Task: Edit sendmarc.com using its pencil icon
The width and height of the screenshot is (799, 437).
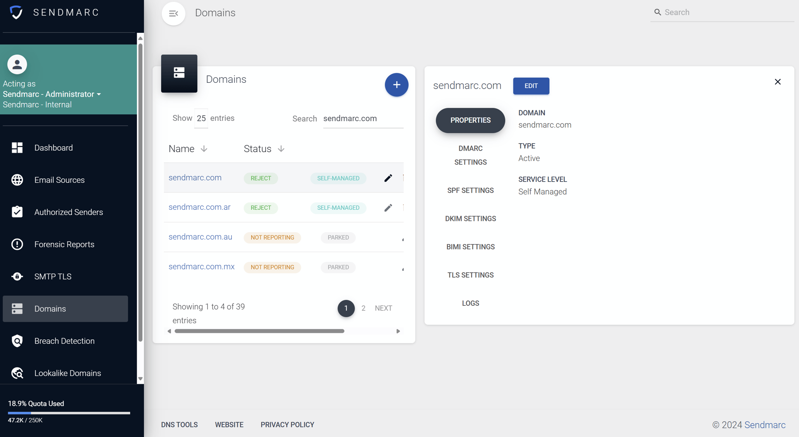Action: [388, 178]
